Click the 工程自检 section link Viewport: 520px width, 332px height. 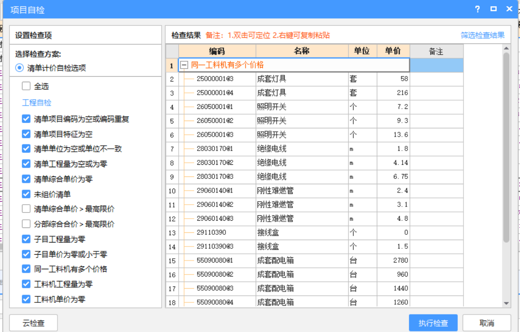(x=37, y=103)
